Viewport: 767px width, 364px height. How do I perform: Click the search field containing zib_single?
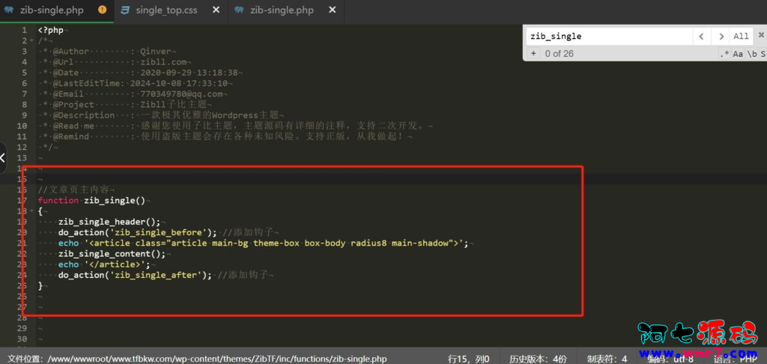pyautogui.click(x=607, y=36)
